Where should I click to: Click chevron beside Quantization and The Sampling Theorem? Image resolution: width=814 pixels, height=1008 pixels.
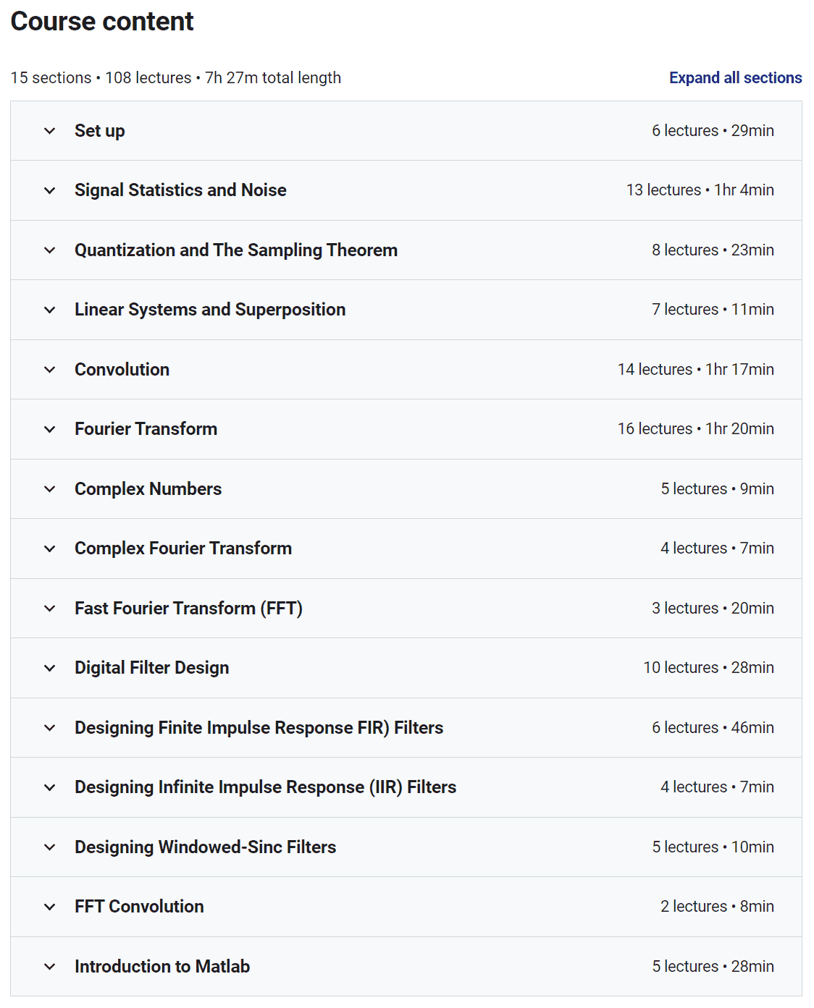[x=49, y=250]
